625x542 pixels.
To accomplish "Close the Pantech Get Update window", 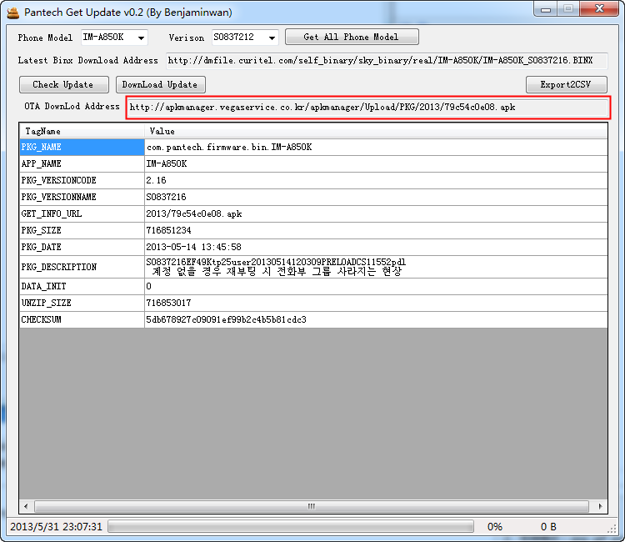I will (599, 9).
